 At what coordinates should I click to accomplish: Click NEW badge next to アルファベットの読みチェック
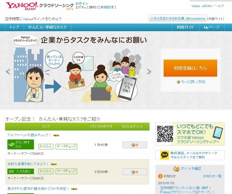(56, 135)
